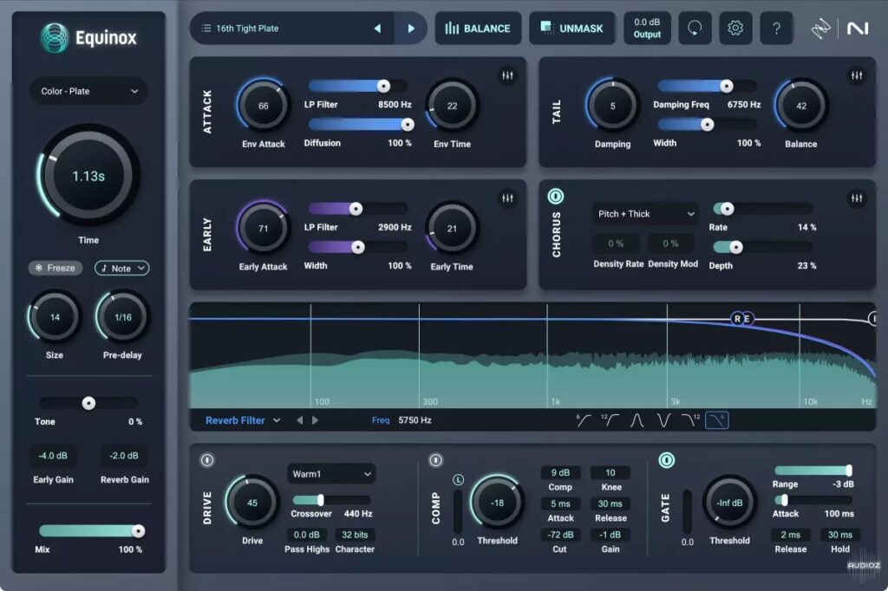The image size is (888, 591).
Task: Open the help question mark
Action: tap(776, 29)
